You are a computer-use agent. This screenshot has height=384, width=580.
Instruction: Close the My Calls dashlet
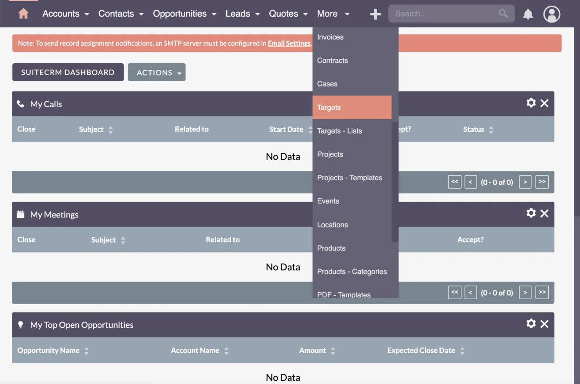544,103
